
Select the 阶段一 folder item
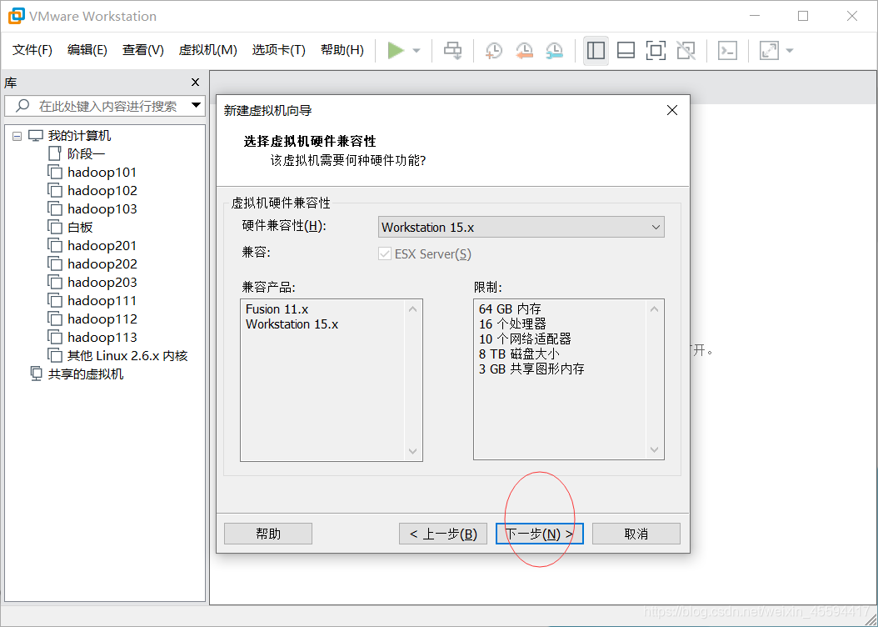coord(87,153)
